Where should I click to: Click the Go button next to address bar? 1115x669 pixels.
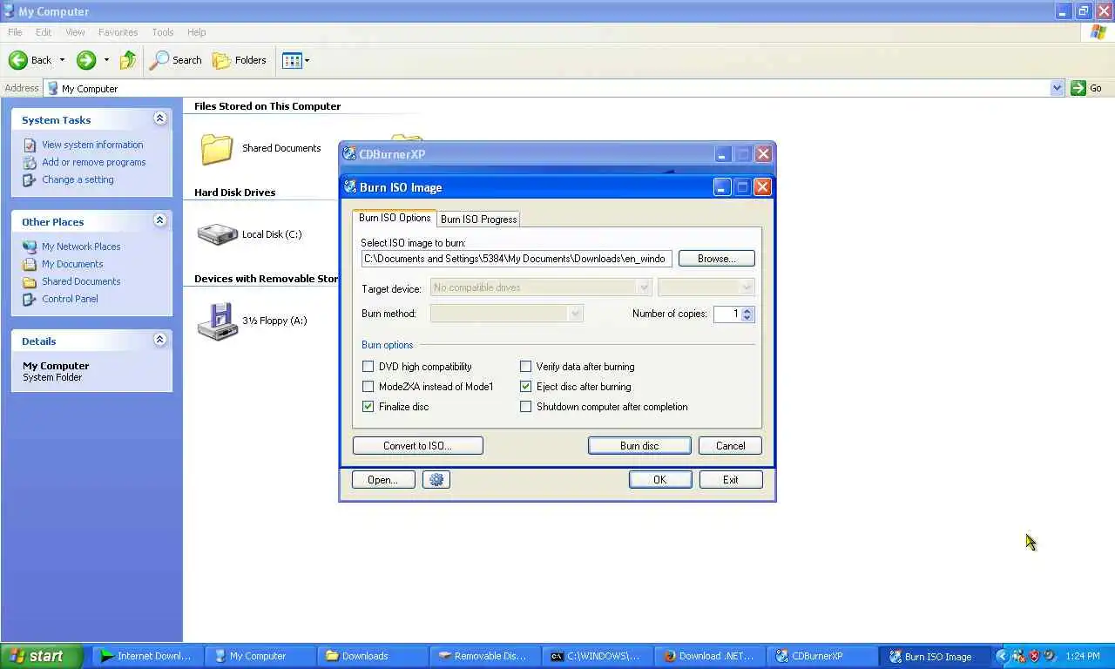[x=1087, y=88]
